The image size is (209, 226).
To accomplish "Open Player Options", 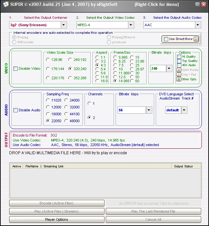I will click(57, 219).
